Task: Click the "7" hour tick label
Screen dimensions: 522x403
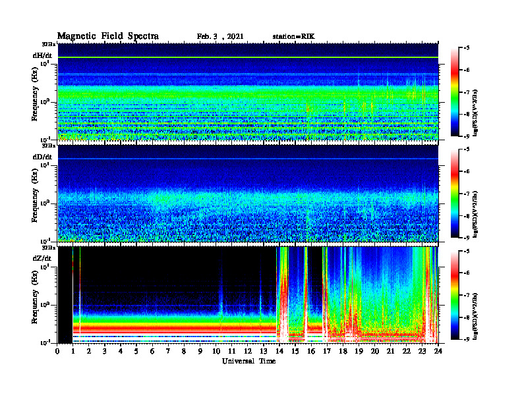Action: [x=168, y=351]
